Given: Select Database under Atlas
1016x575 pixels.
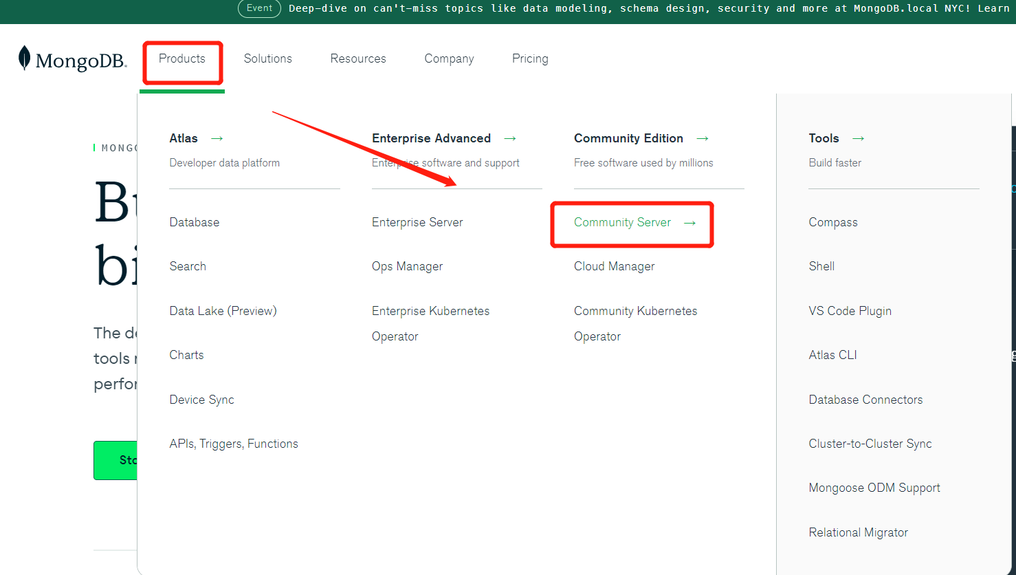Looking at the screenshot, I should click(195, 222).
